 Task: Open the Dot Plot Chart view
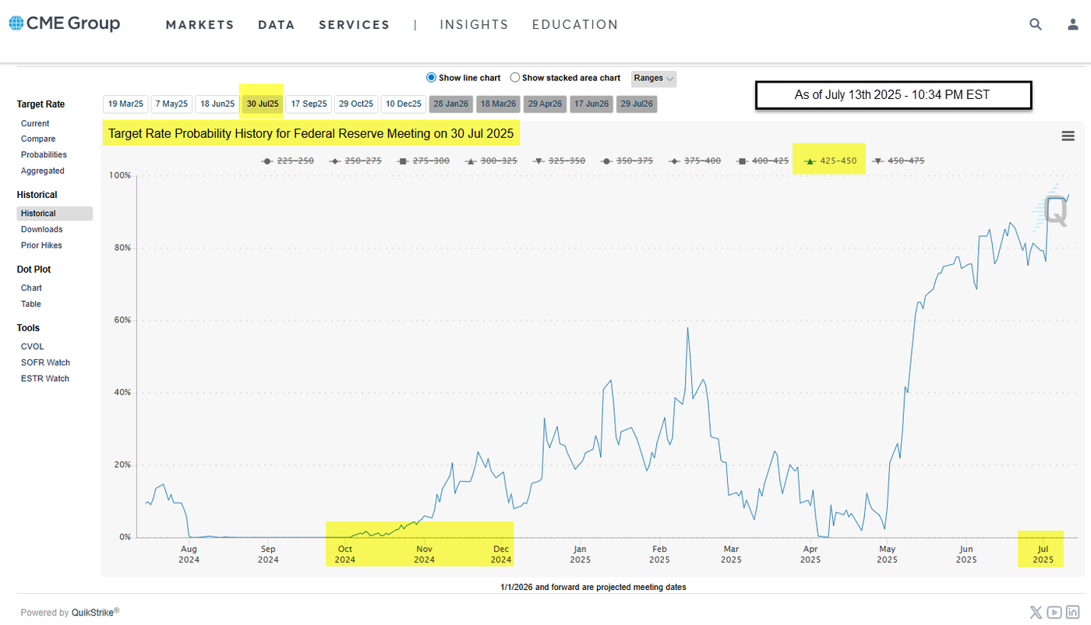click(x=31, y=288)
